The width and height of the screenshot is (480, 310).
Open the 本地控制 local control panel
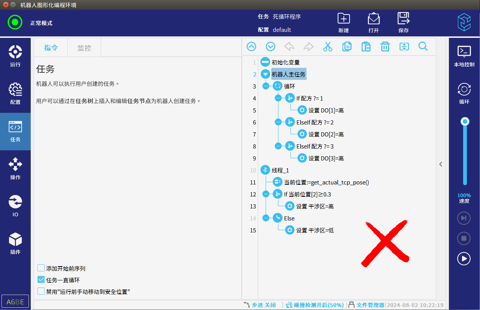point(464,56)
